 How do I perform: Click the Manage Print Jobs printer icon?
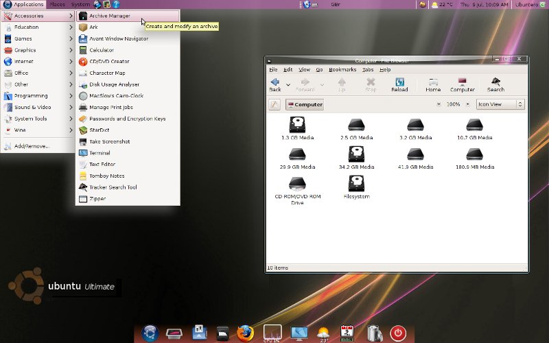pos(83,107)
